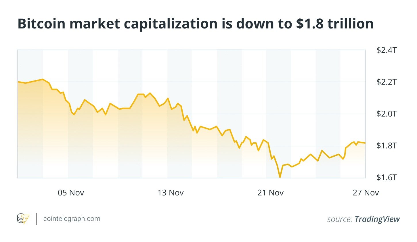Click the 05 Nov date label

pos(71,193)
